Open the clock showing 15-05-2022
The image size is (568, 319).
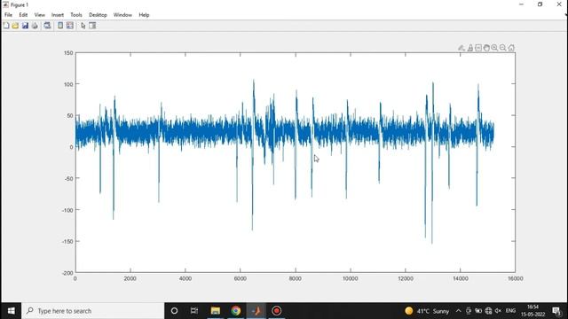(532, 311)
